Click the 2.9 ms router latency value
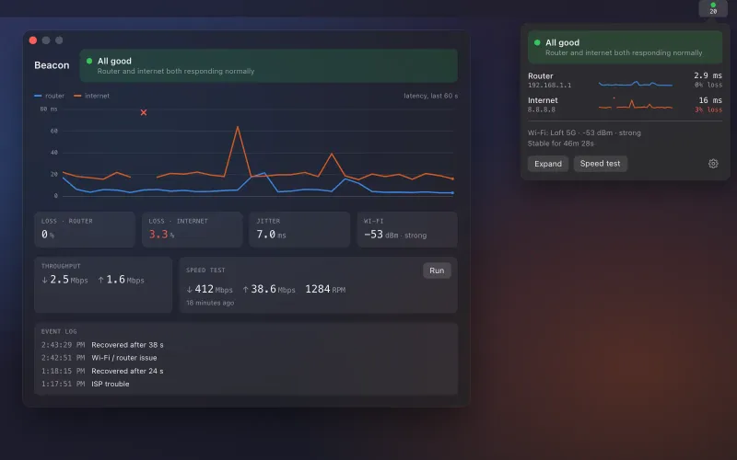Image resolution: width=737 pixels, height=460 pixels. [708, 75]
